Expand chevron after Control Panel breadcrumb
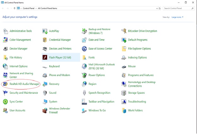 pos(36,8)
